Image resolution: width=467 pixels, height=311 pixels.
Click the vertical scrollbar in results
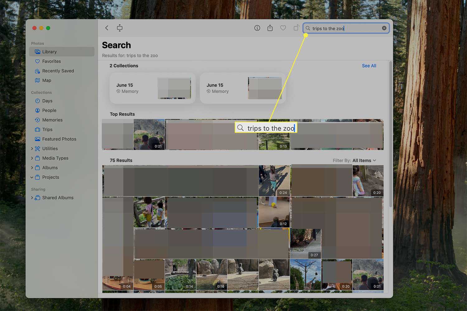click(x=391, y=134)
